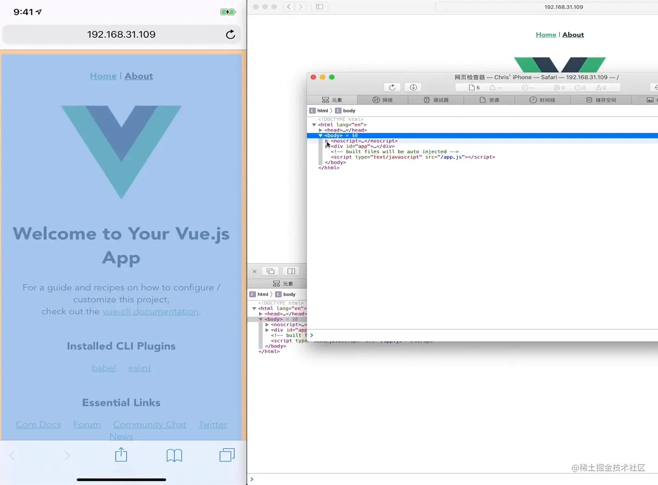Click the desktop Safari back button
Viewport: 658px width, 485px height.
point(289,6)
